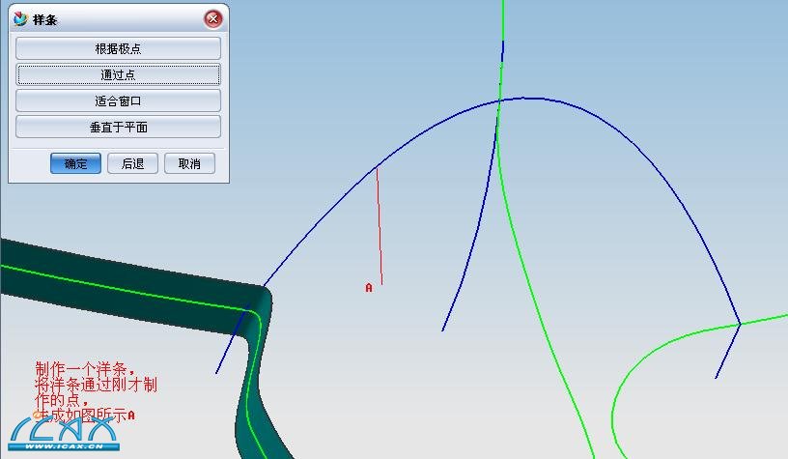
Task: Cancel the dialog with 取消
Action: (189, 163)
